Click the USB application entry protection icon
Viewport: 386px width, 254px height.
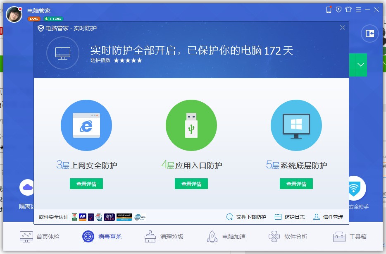(191, 125)
